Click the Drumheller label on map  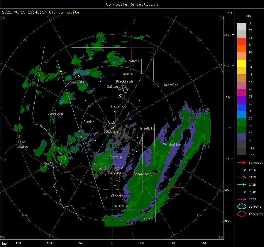click(172, 145)
